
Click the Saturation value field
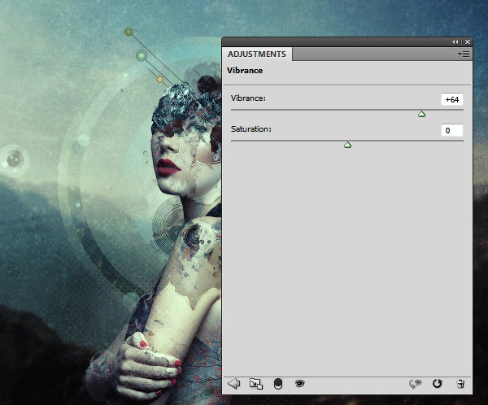pos(452,130)
